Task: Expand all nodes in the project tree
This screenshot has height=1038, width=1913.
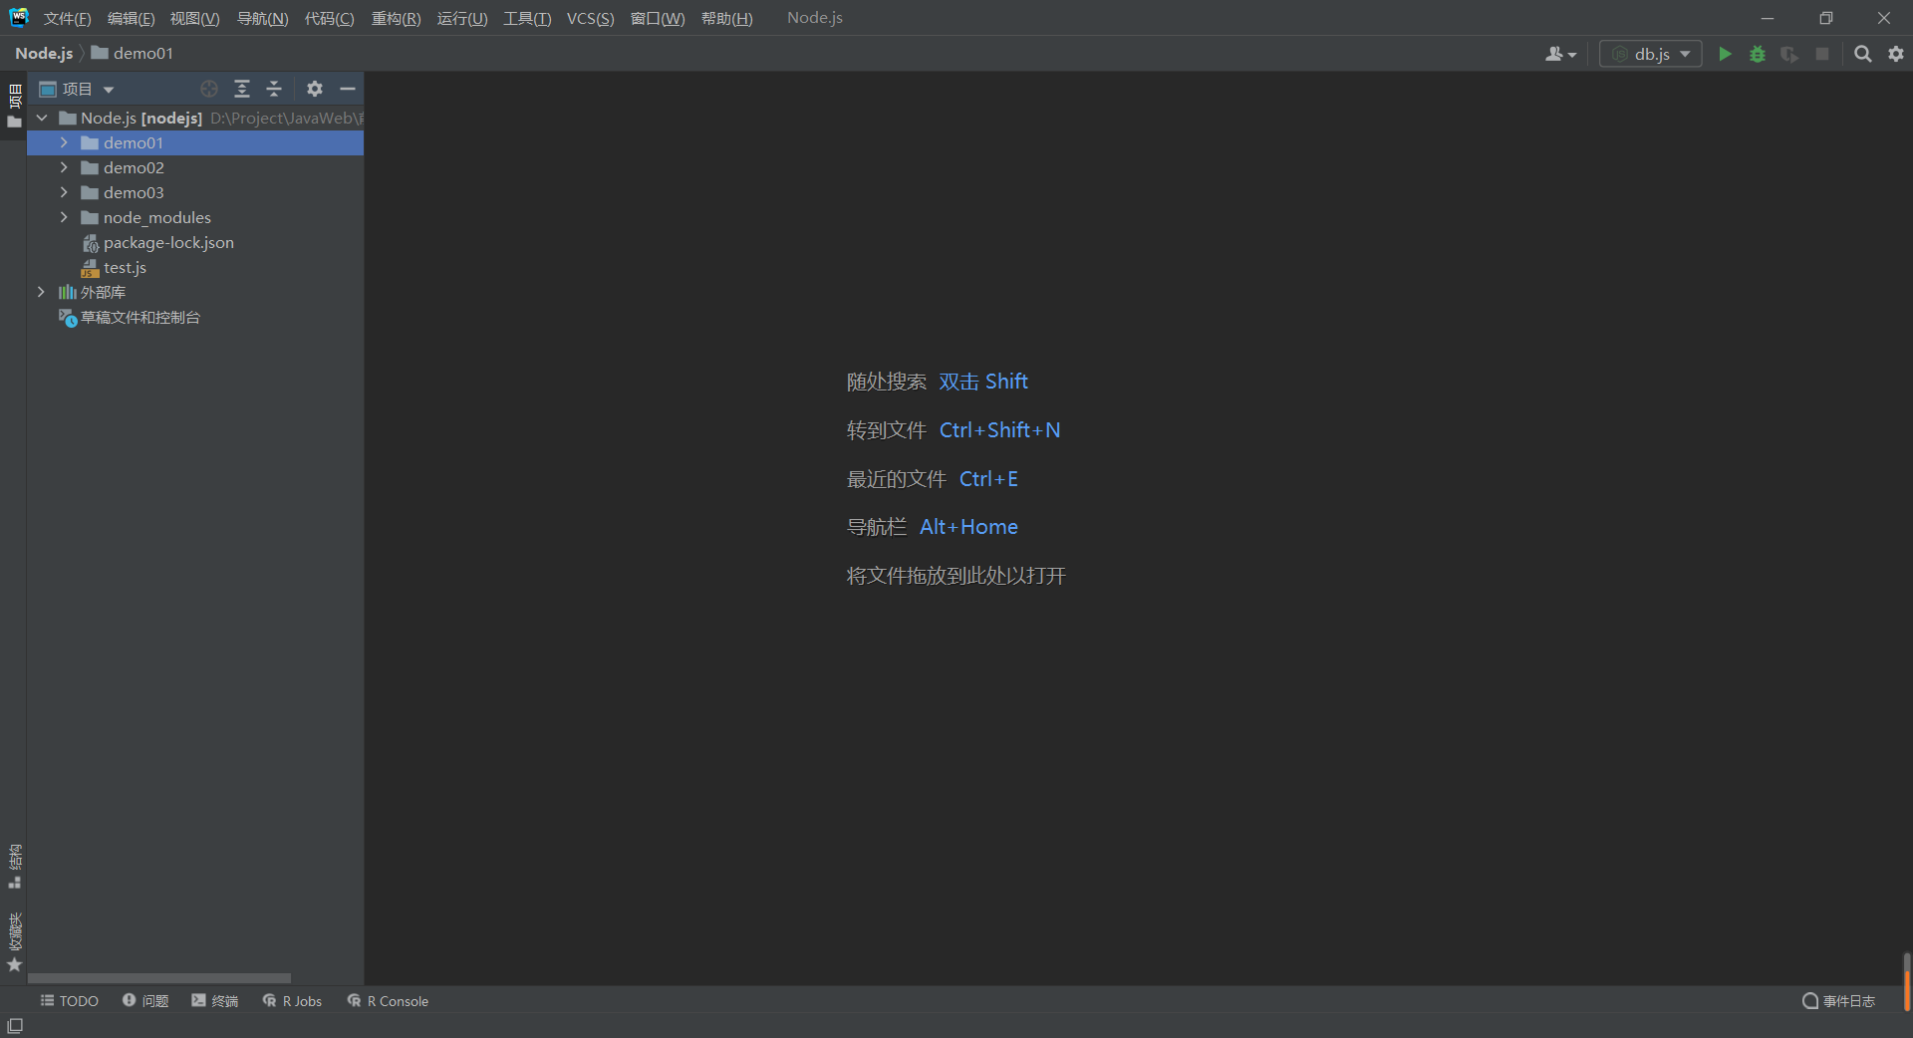Action: click(x=242, y=89)
